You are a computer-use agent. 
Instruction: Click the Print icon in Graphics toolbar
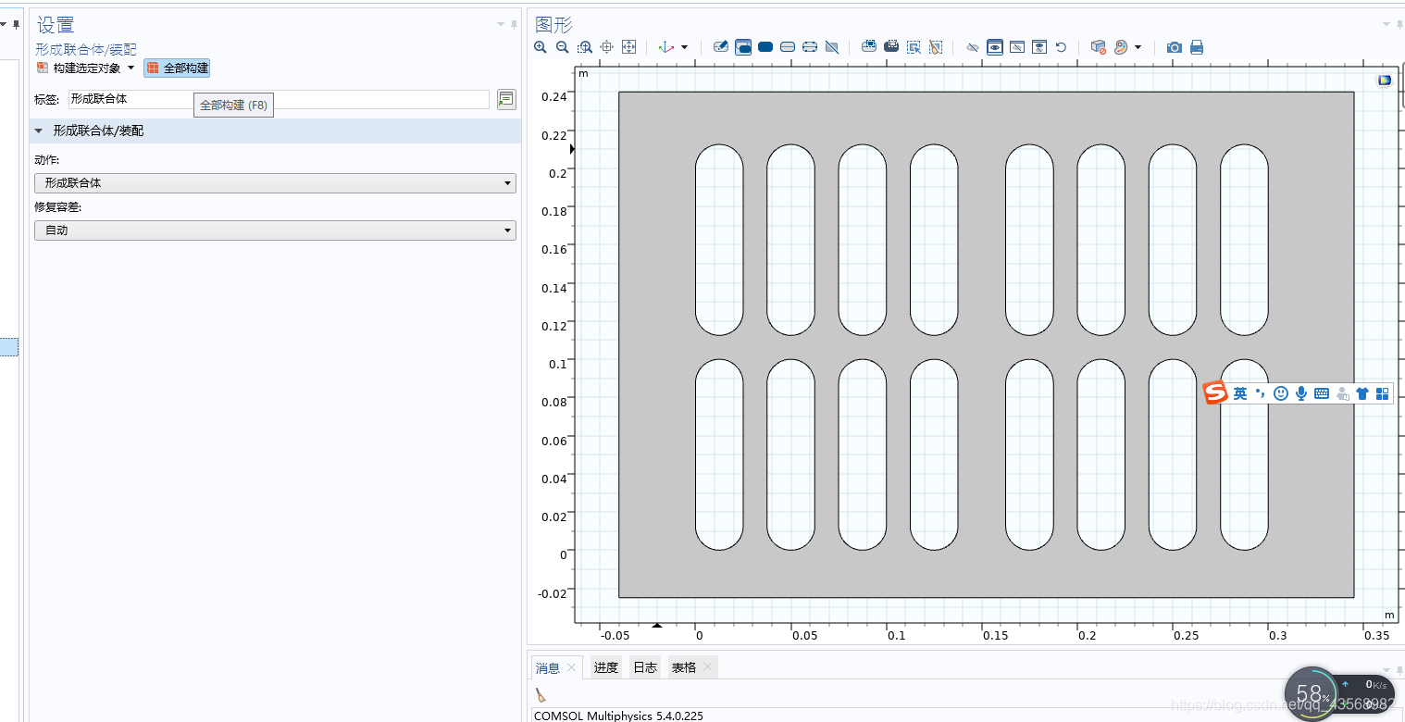click(1197, 47)
